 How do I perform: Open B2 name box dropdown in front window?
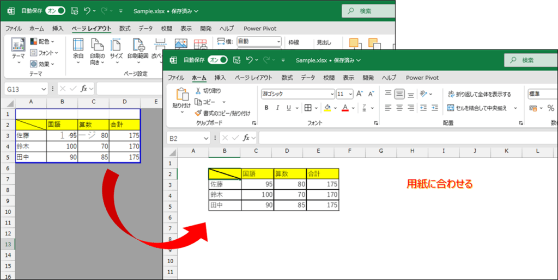click(206, 138)
